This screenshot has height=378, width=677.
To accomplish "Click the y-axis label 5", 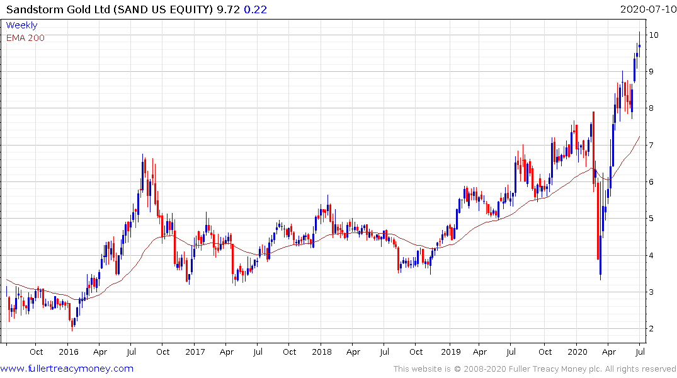I will coord(652,219).
